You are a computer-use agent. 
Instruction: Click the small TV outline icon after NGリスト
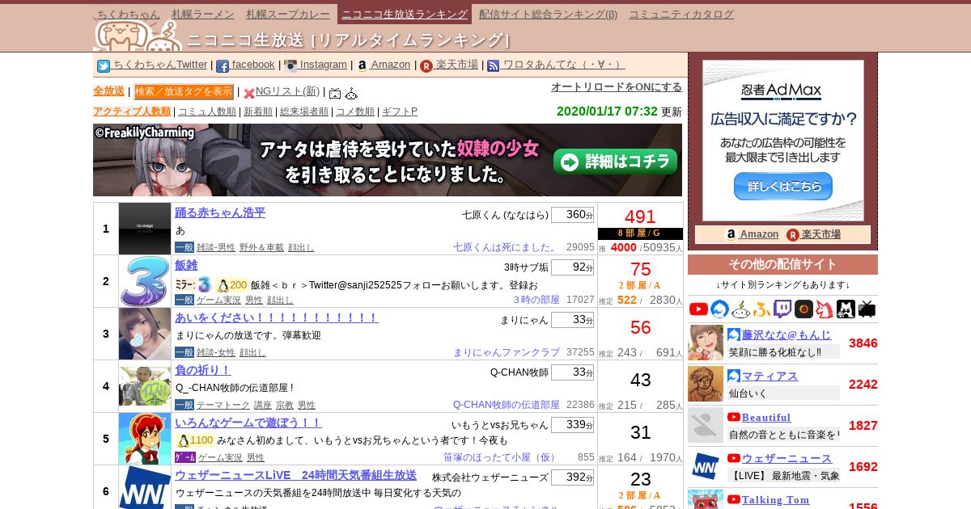(335, 93)
